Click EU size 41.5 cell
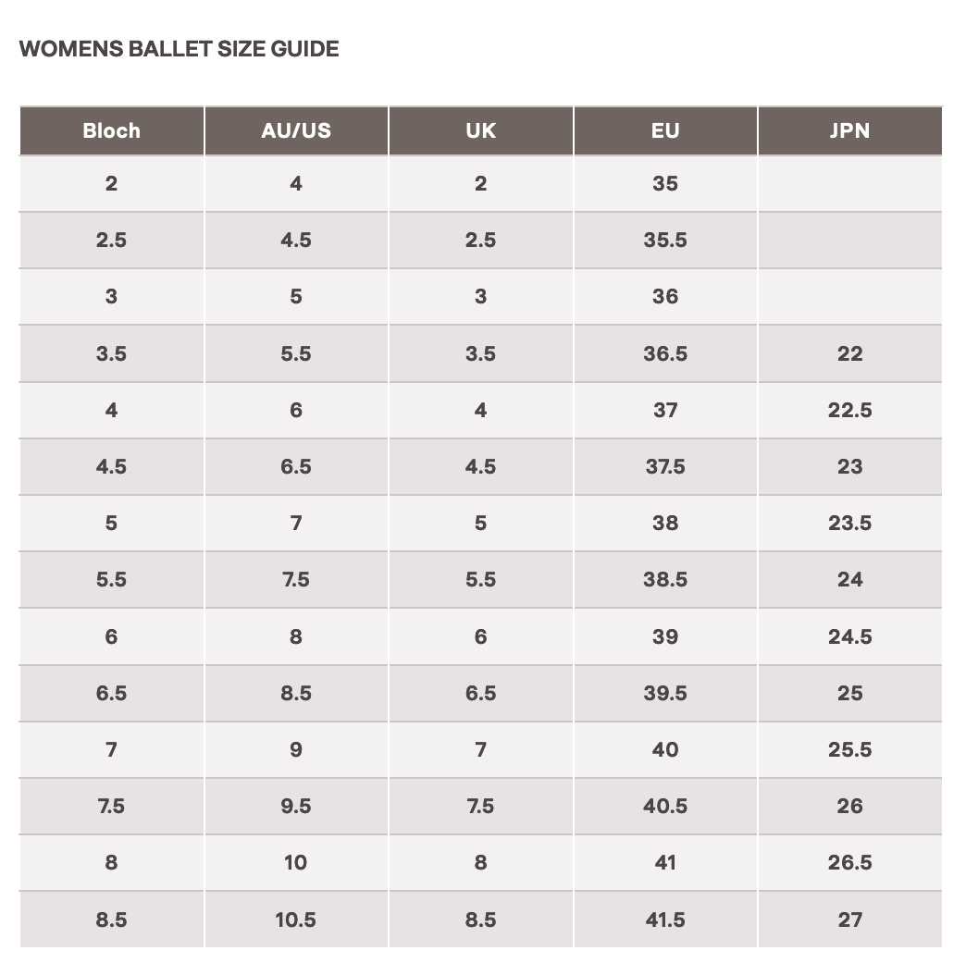The image size is (966, 975). click(x=665, y=919)
